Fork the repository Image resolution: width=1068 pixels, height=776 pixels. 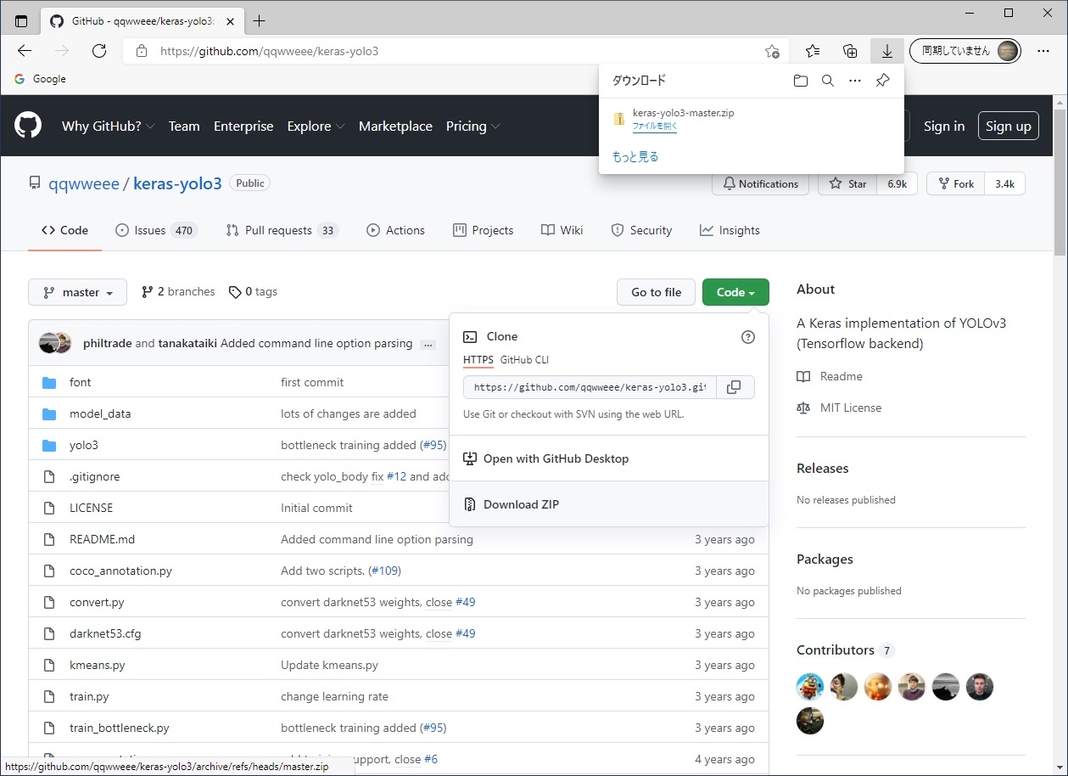(956, 183)
